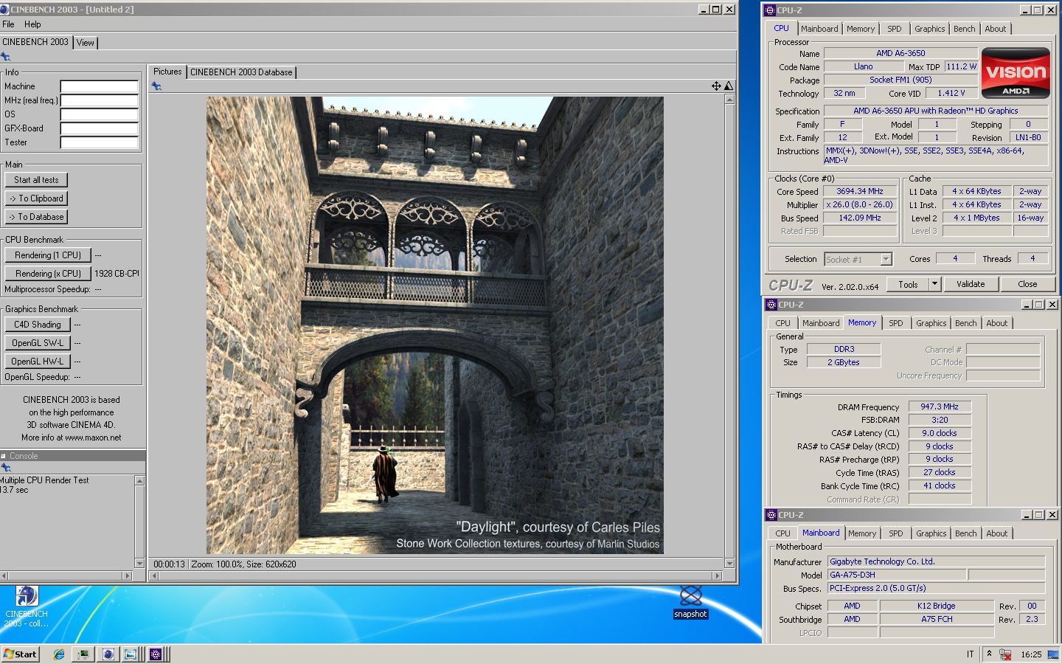Select the triangle zoom icon above the render

coord(729,86)
